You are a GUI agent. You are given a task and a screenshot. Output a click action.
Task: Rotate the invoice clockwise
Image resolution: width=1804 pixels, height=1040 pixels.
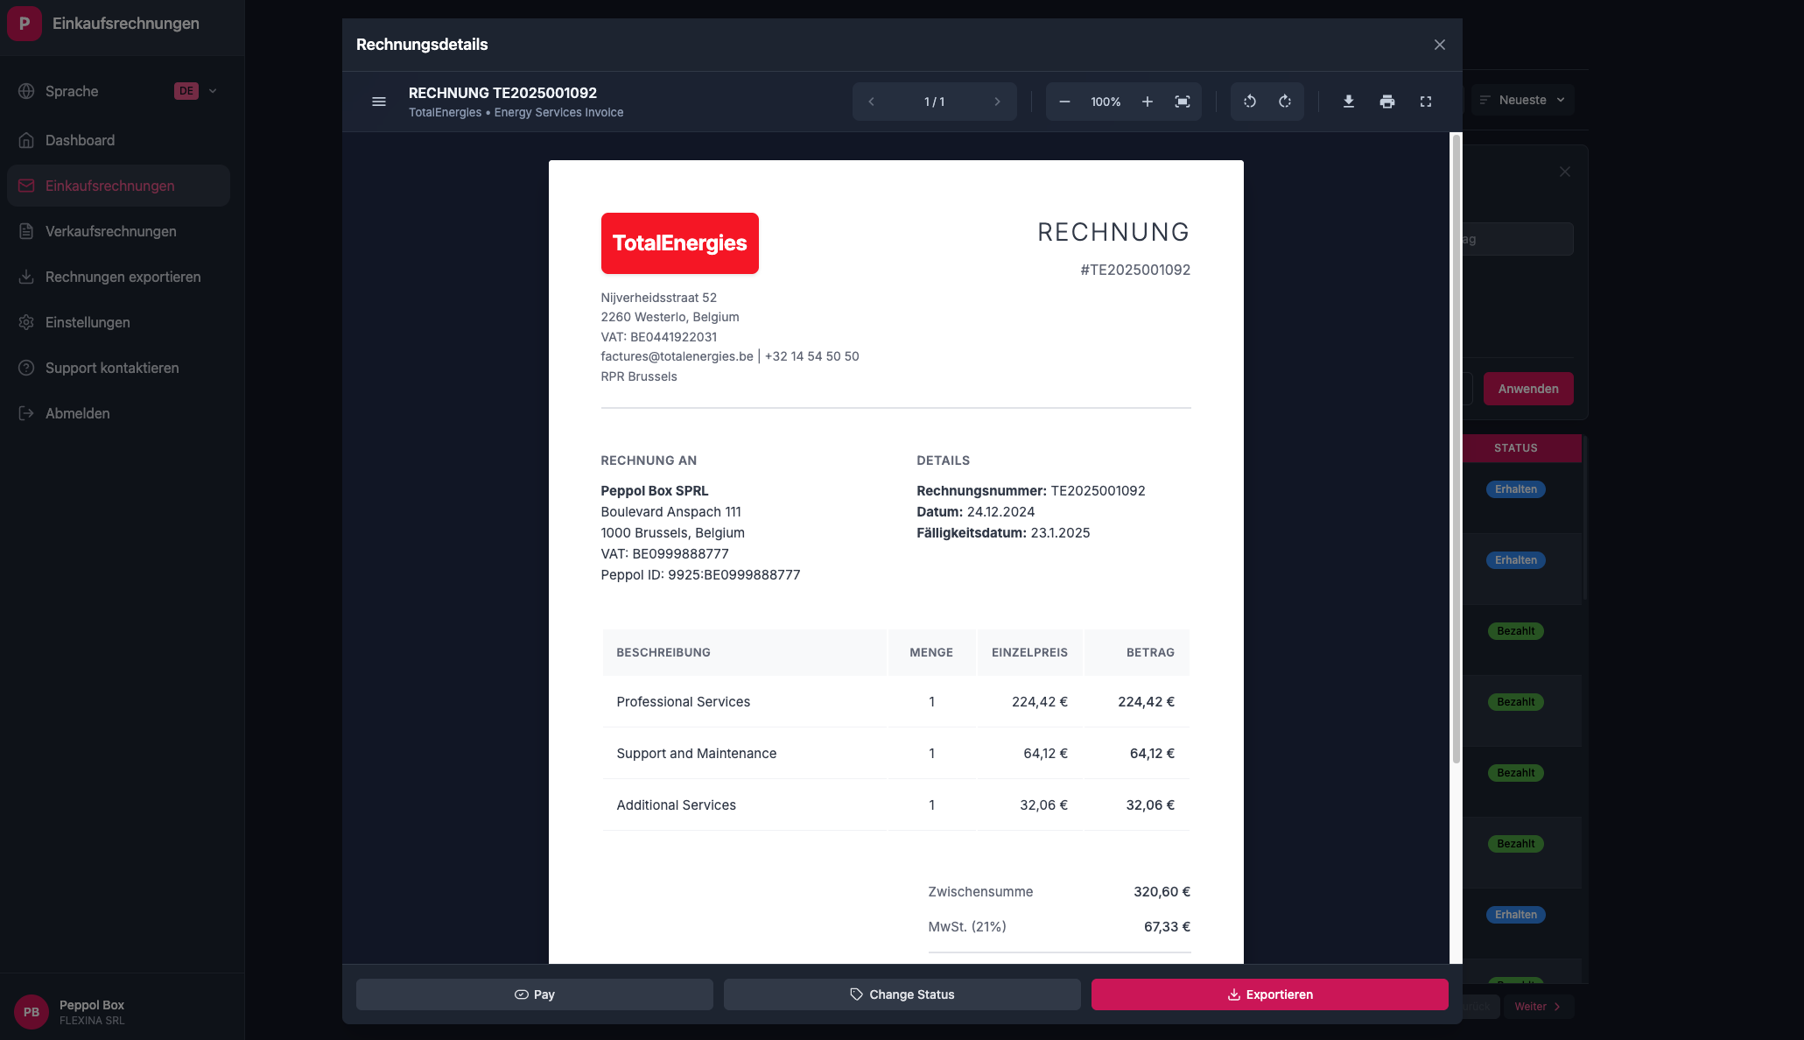(1285, 102)
